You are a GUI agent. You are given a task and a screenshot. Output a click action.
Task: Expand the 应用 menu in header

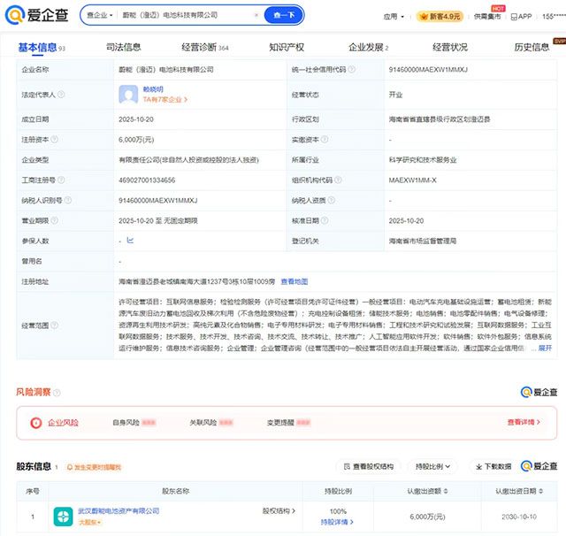pos(393,16)
